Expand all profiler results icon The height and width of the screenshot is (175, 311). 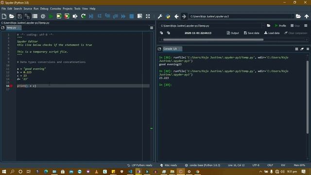169,33
